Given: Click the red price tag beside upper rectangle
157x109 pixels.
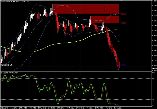Looking at the screenshot, I should pyautogui.click(x=123, y=14).
